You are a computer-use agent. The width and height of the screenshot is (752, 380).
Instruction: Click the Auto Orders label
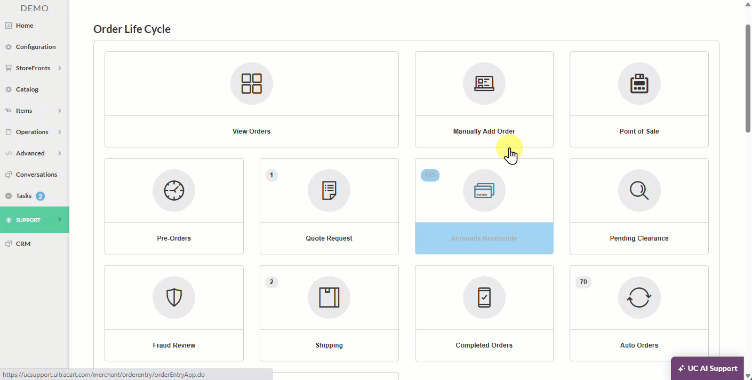click(x=639, y=345)
